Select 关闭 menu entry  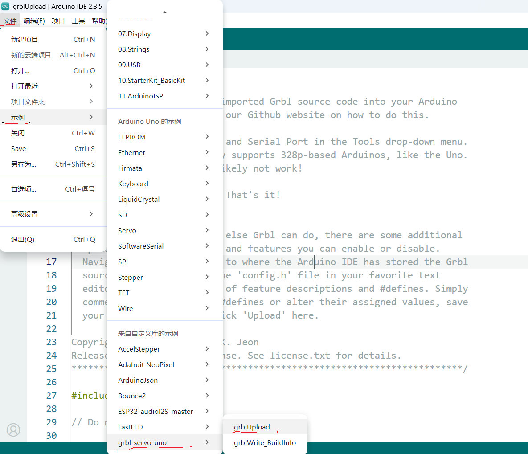point(53,133)
